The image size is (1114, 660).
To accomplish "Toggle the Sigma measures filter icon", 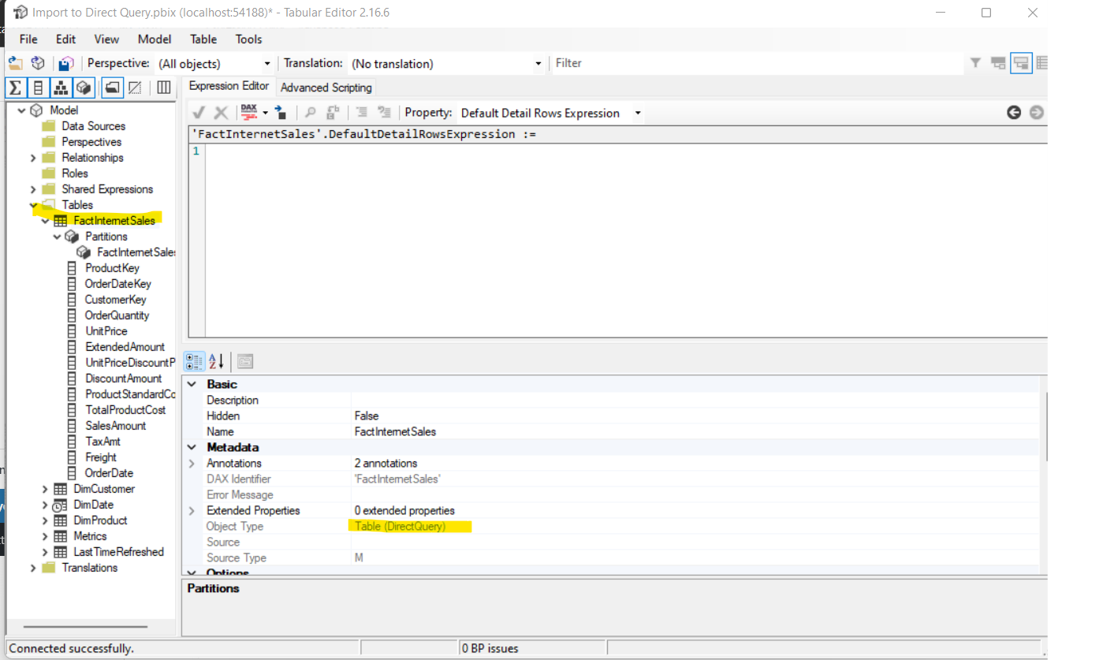I will [15, 88].
